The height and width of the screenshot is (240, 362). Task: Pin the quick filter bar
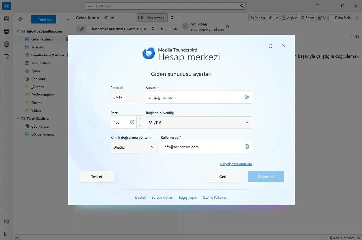coord(81,29)
